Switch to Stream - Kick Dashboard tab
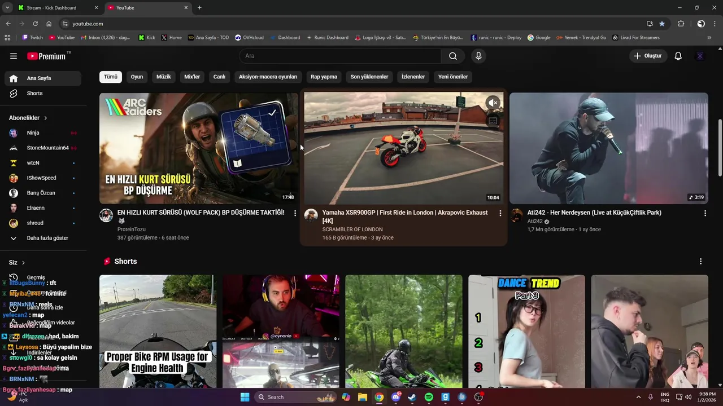723x406 pixels. click(x=55, y=8)
